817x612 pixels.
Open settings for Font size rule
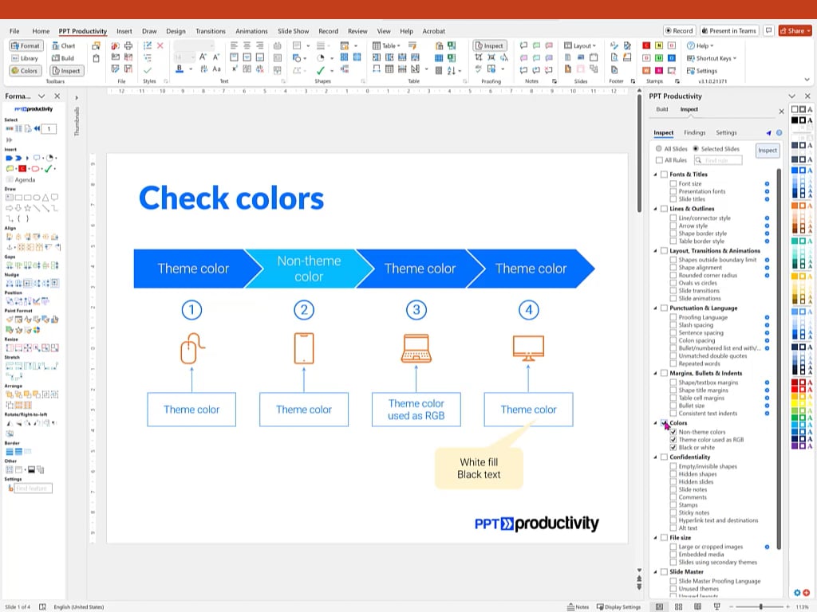[x=767, y=184]
